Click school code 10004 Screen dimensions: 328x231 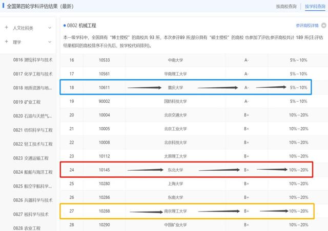(x=104, y=115)
